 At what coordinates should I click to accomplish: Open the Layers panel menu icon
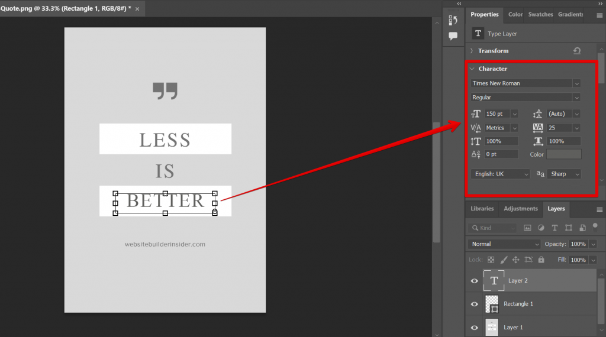coord(599,210)
